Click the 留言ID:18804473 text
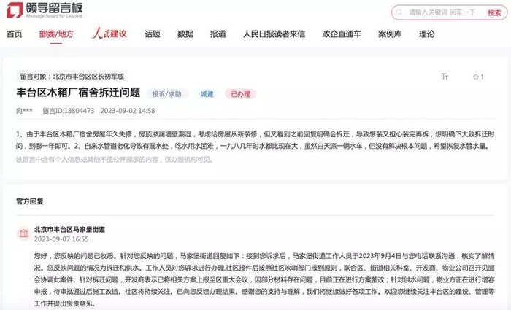Viewport: 511px width, 310px height. pos(69,111)
